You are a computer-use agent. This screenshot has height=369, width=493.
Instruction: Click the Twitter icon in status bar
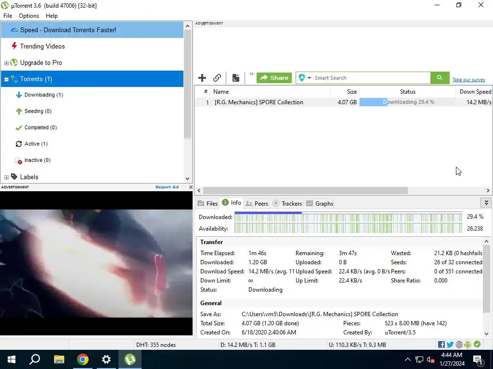click(x=450, y=344)
